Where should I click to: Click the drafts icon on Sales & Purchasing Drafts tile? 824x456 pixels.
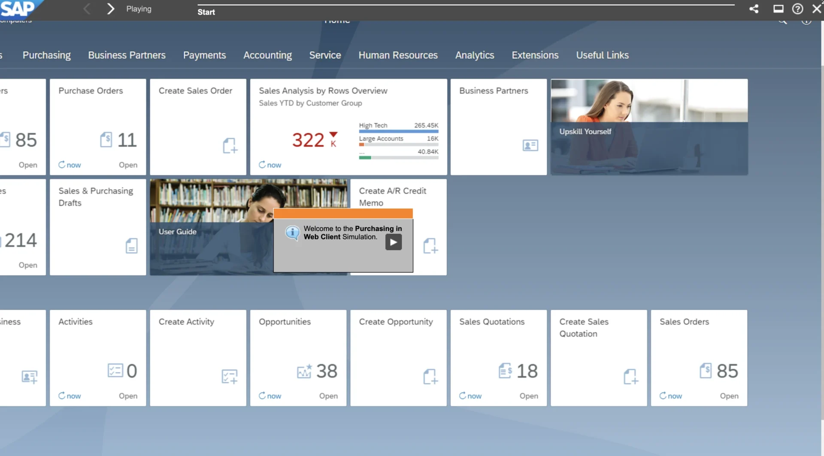tap(131, 245)
